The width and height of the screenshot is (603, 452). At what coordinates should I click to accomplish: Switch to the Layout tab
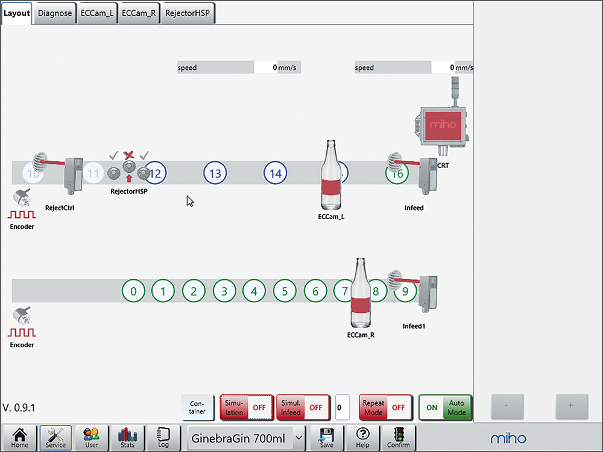point(16,13)
